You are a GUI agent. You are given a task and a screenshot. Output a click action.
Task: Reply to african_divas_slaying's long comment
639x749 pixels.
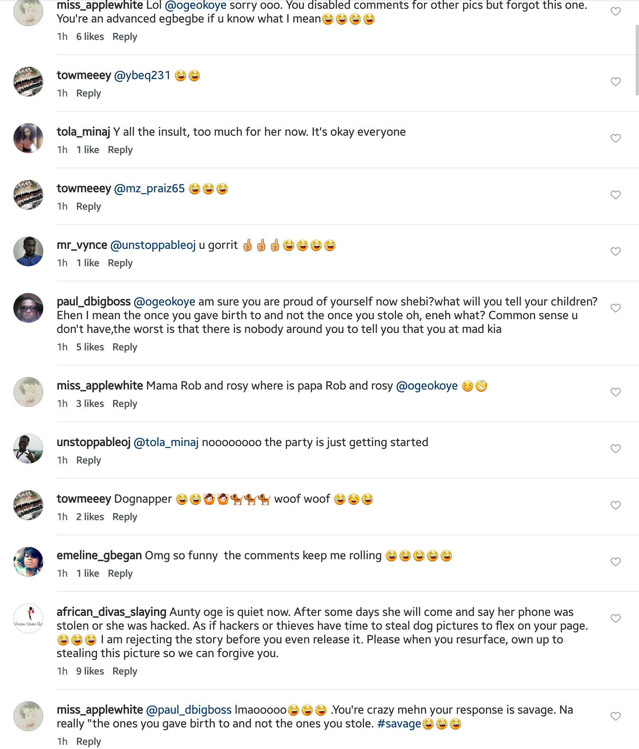(124, 671)
